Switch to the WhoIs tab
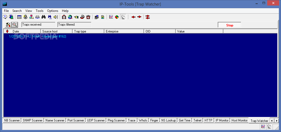 143,120
